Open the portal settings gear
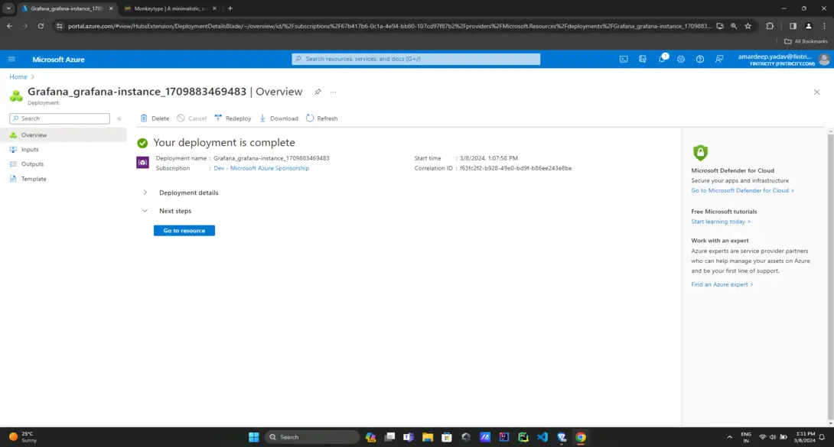Viewport: 834px width, 447px height. pyautogui.click(x=681, y=59)
